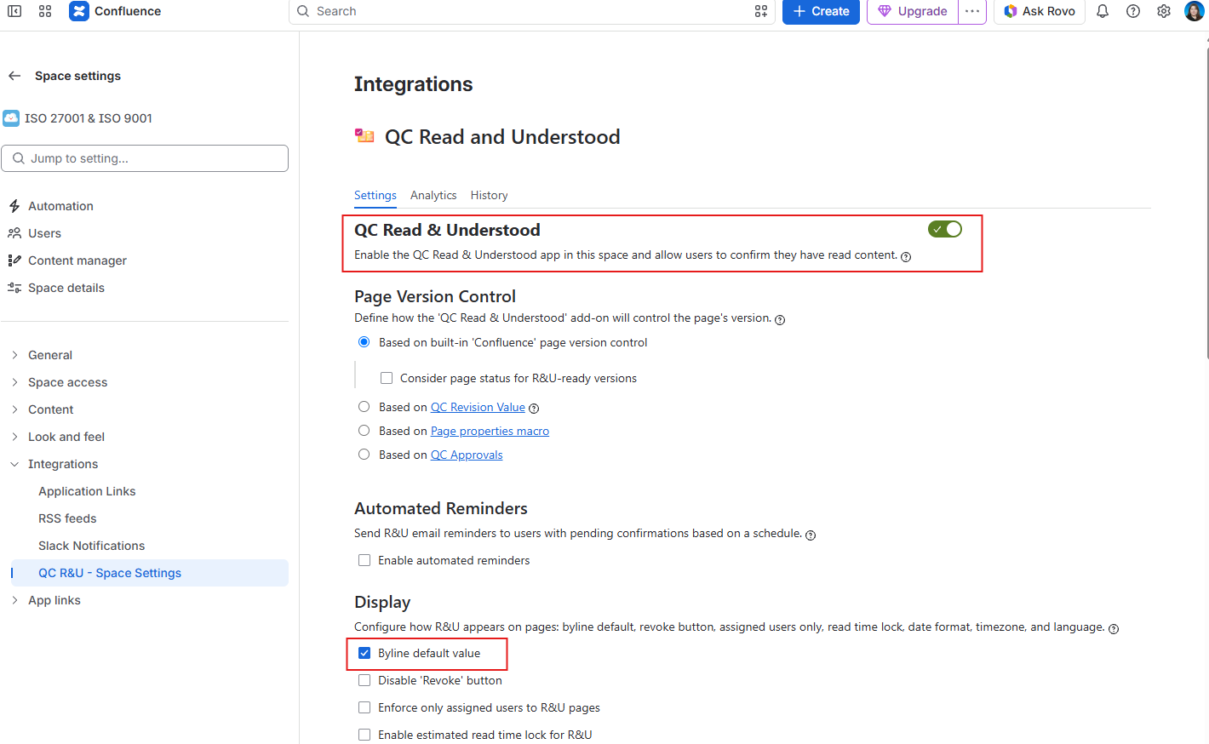This screenshot has height=744, width=1209.
Task: Open the settings gear in the top bar
Action: tap(1164, 11)
